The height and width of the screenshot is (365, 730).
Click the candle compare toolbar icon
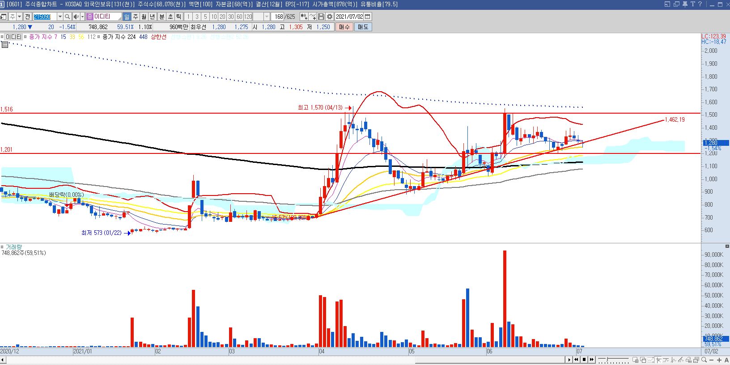point(304,17)
